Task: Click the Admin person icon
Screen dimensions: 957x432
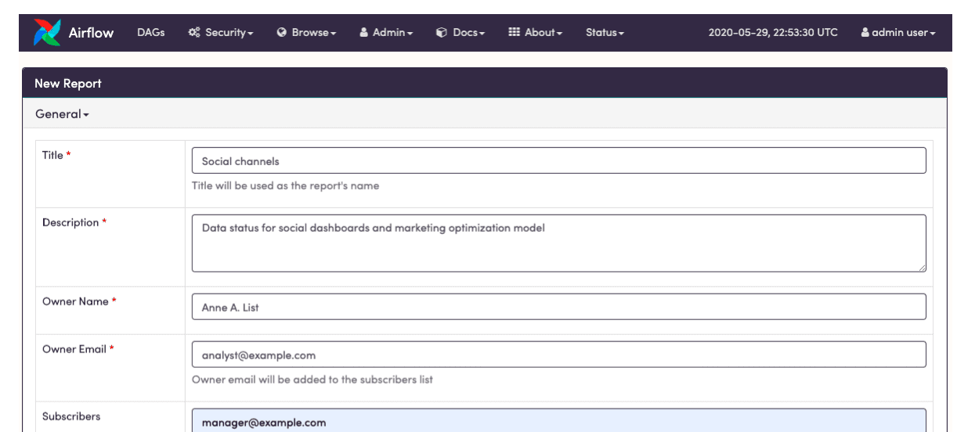Action: point(364,32)
